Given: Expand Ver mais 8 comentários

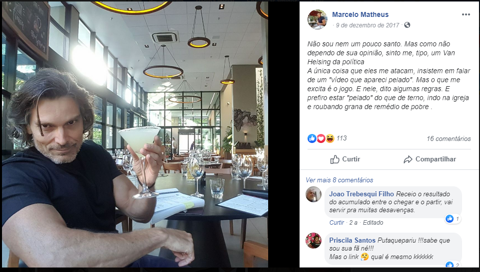Looking at the screenshot, I should (339, 180).
